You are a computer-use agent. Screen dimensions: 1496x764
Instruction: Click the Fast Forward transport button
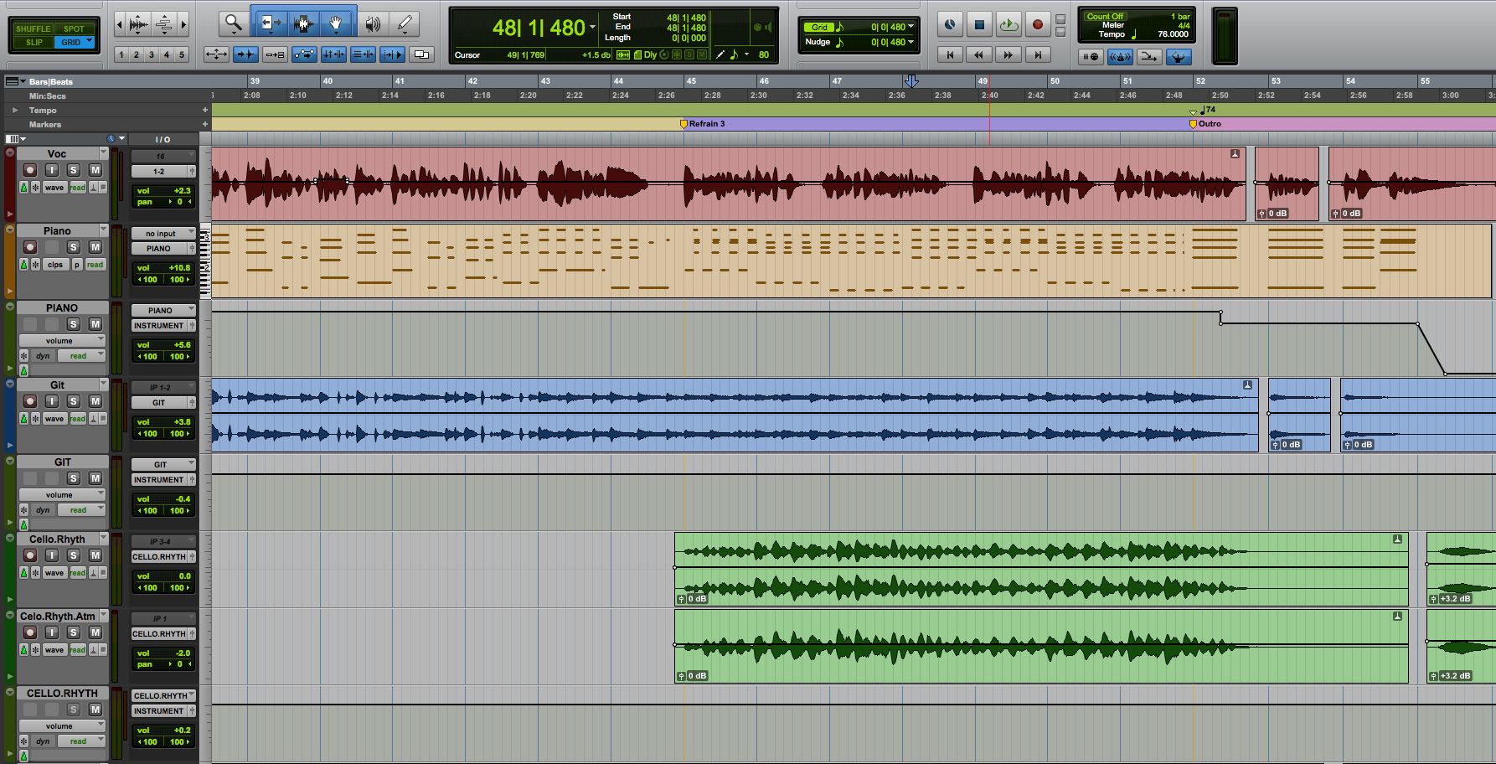point(1008,54)
